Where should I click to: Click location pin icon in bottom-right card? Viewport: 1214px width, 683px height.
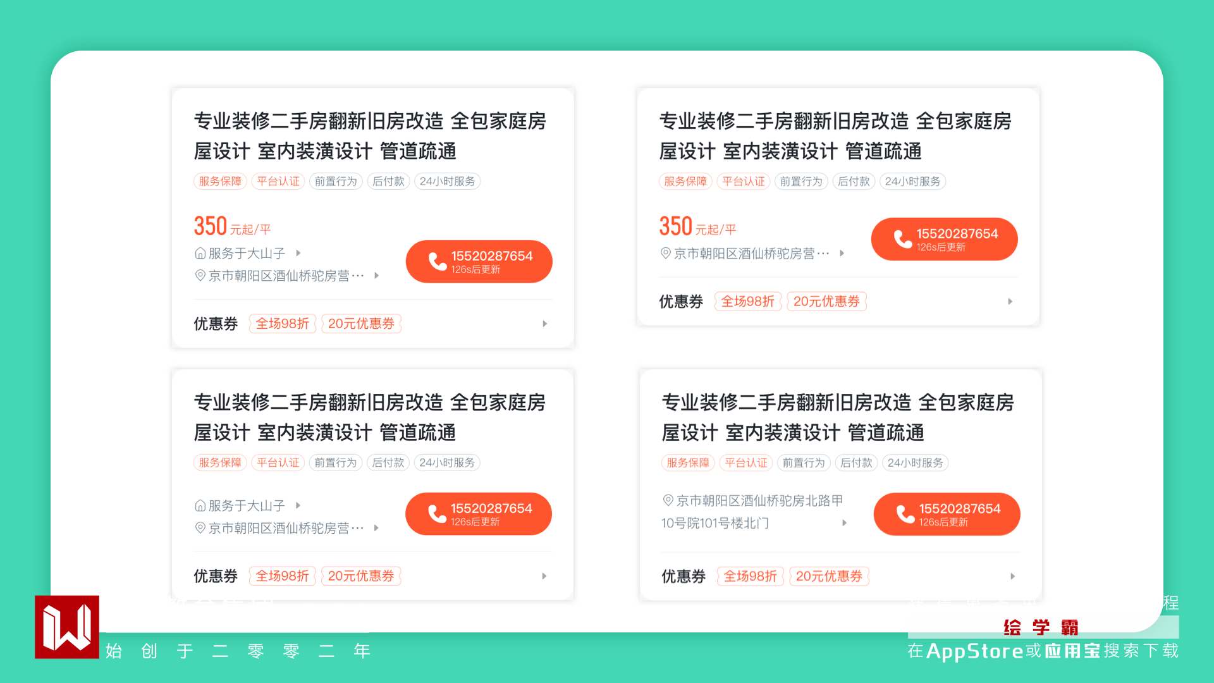668,500
